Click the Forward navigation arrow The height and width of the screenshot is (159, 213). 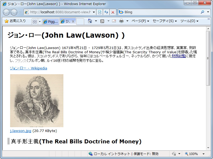coord(14,12)
